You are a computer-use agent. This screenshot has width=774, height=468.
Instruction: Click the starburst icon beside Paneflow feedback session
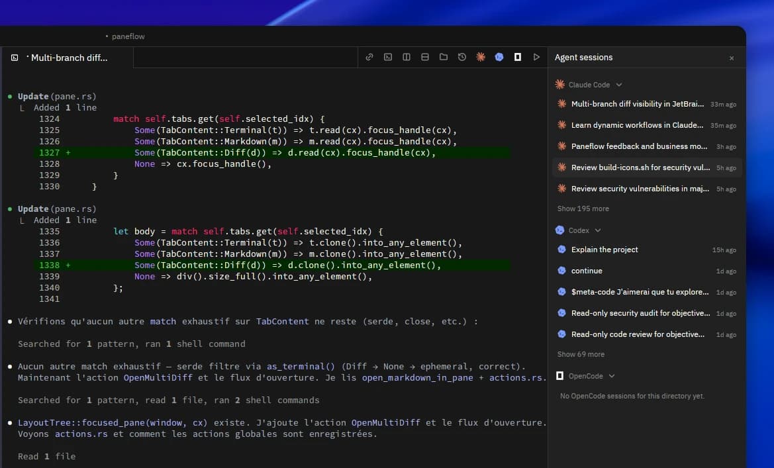coord(561,146)
